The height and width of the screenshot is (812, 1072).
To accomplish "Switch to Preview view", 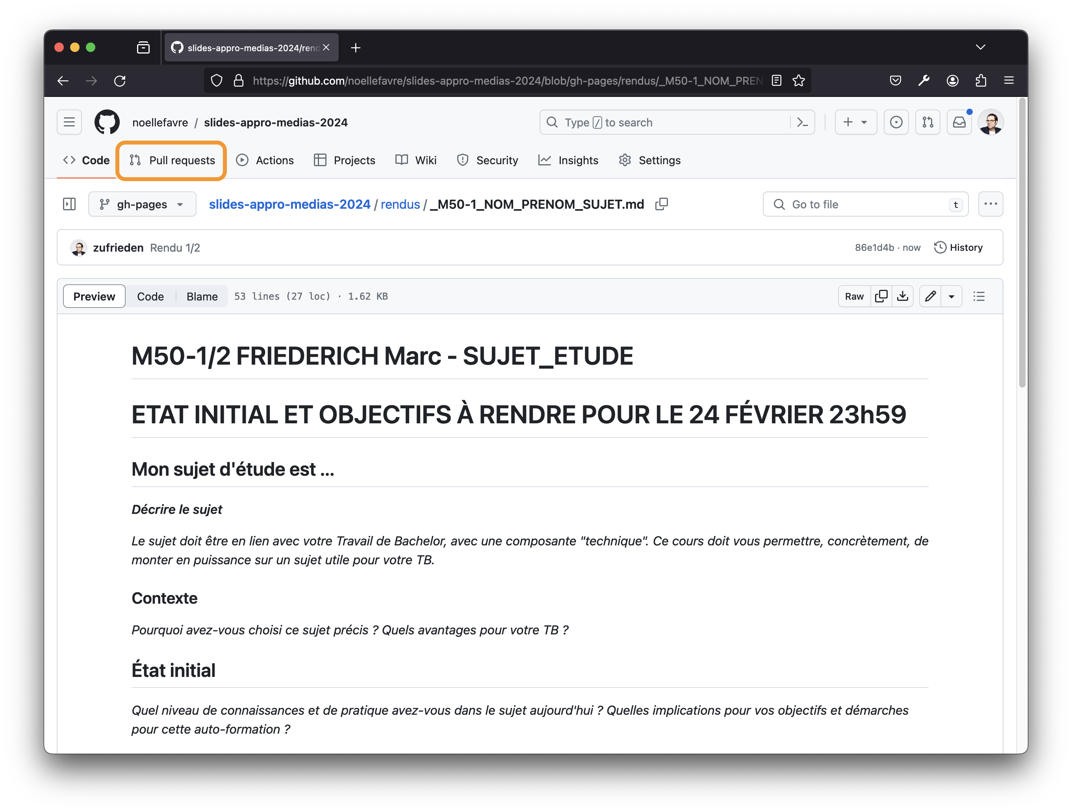I will coord(94,296).
